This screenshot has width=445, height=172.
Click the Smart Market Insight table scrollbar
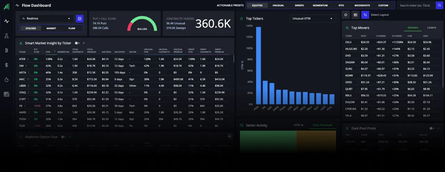tap(233, 59)
